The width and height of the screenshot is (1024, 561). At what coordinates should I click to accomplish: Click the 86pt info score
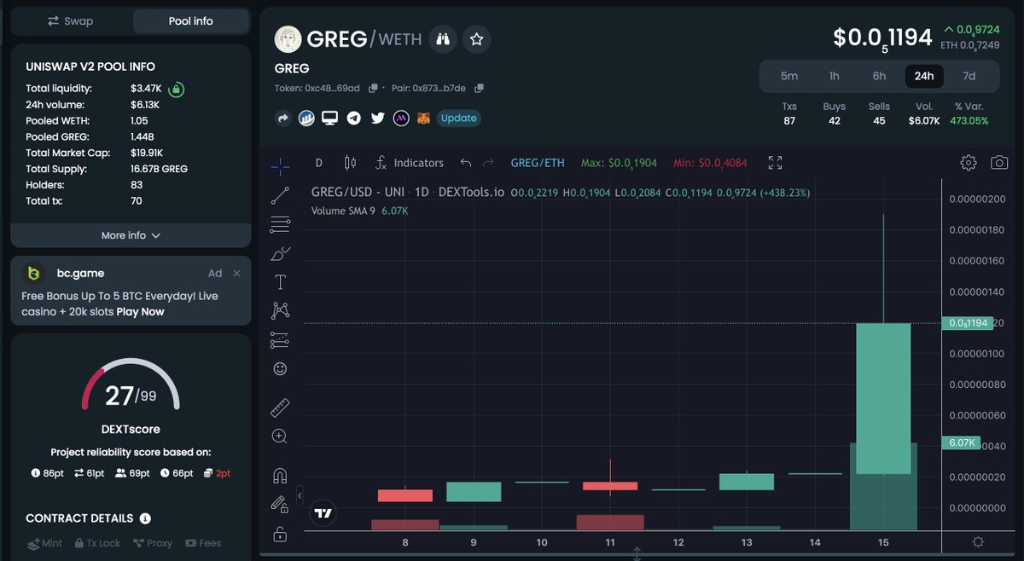[x=48, y=473]
